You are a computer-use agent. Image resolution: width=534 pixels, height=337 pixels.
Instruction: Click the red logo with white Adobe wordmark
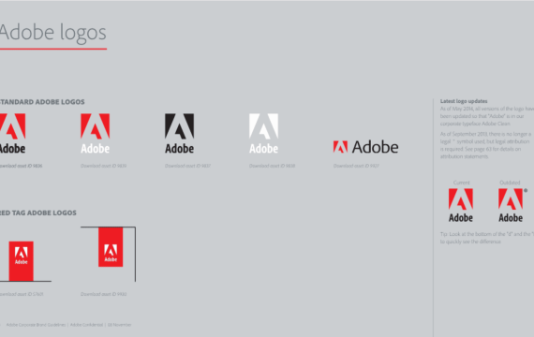(x=95, y=134)
